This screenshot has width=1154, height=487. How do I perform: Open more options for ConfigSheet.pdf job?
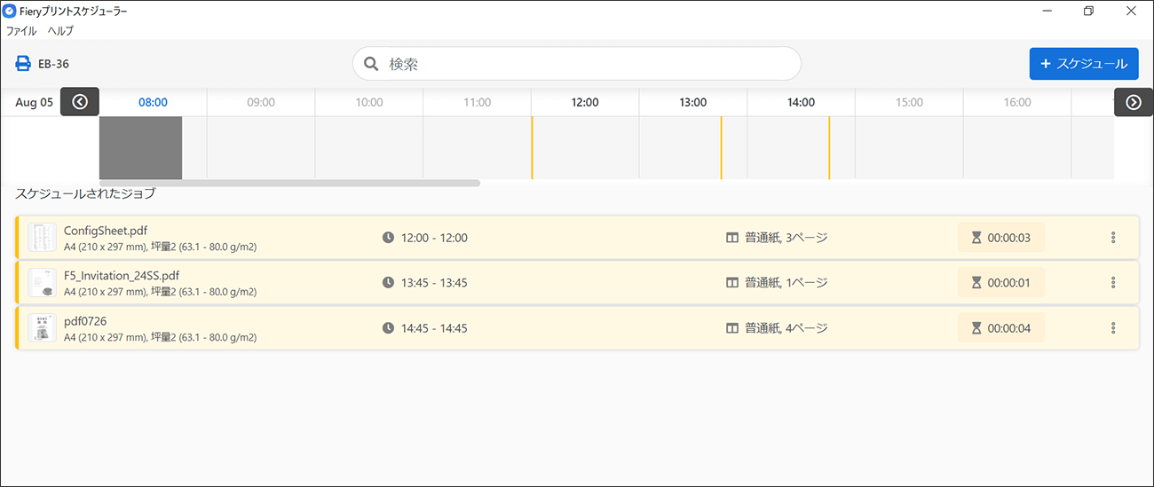coord(1113,238)
